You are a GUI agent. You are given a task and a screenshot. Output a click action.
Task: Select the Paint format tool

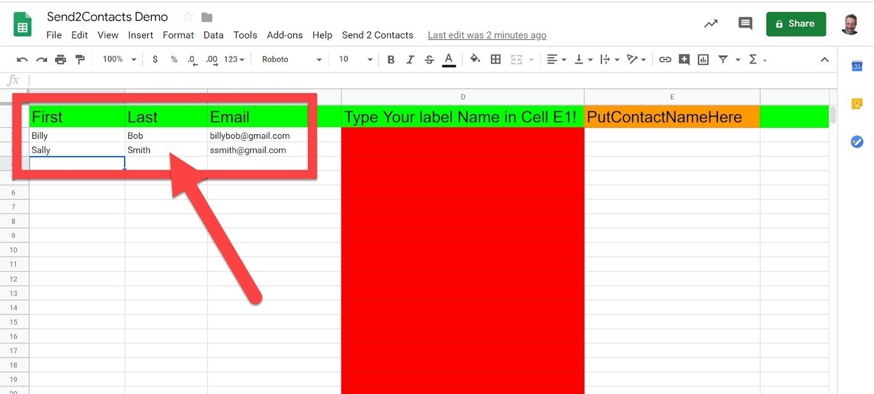(80, 60)
